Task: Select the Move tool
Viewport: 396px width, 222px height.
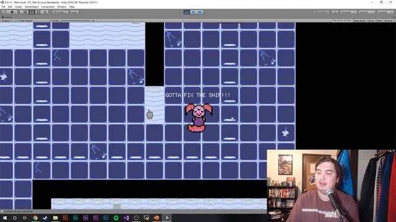Action: [x=12, y=12]
